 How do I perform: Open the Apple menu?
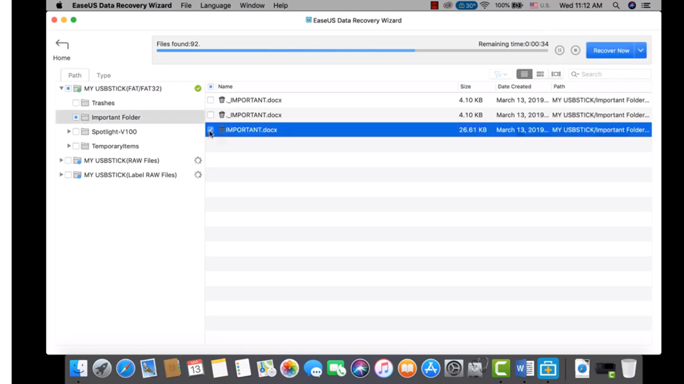[x=59, y=6]
